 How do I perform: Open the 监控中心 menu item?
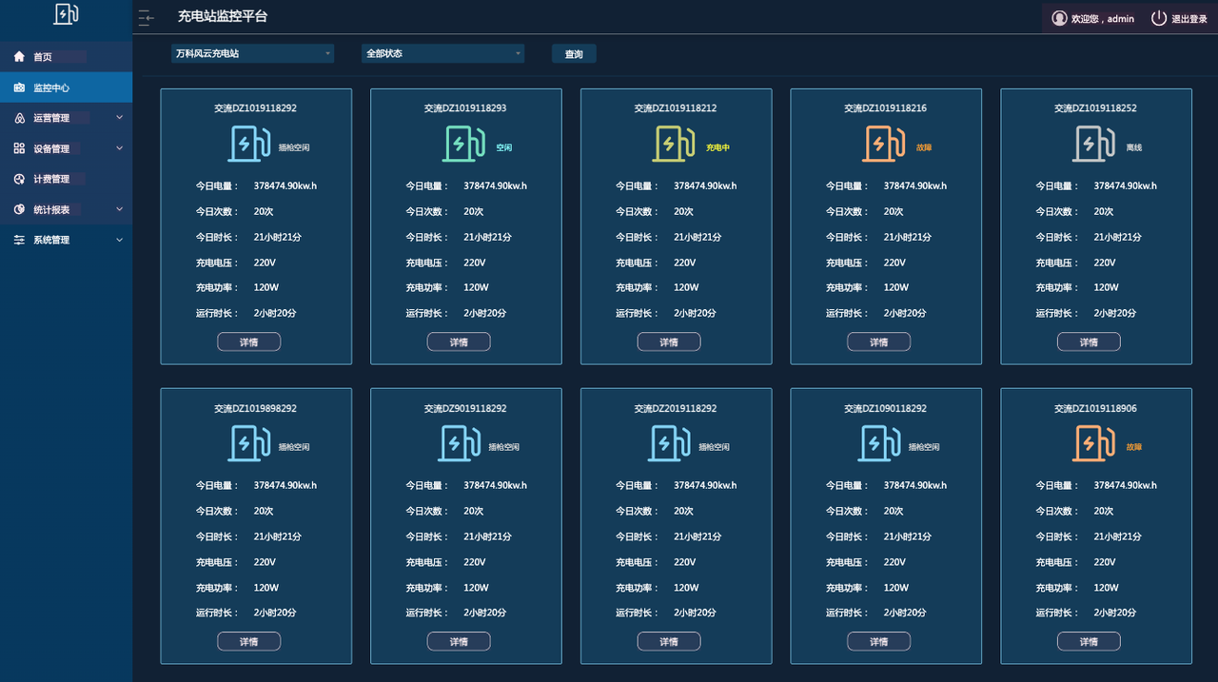pos(66,88)
